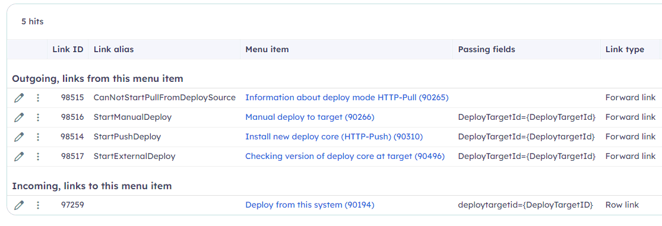This screenshot has width=662, height=226.
Task: Click Forward link type for StartPushDeploy row
Action: (x=631, y=137)
